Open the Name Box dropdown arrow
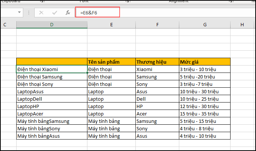 pos(20,13)
